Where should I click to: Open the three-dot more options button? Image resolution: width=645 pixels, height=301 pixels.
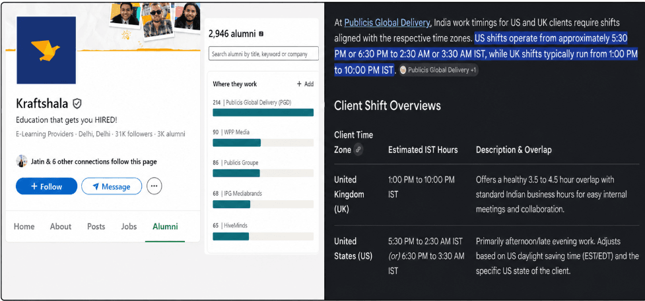click(x=154, y=186)
